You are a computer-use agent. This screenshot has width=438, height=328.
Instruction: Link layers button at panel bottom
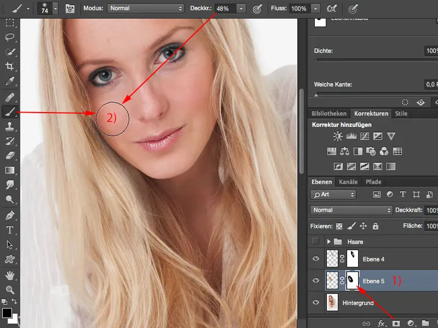click(x=366, y=324)
